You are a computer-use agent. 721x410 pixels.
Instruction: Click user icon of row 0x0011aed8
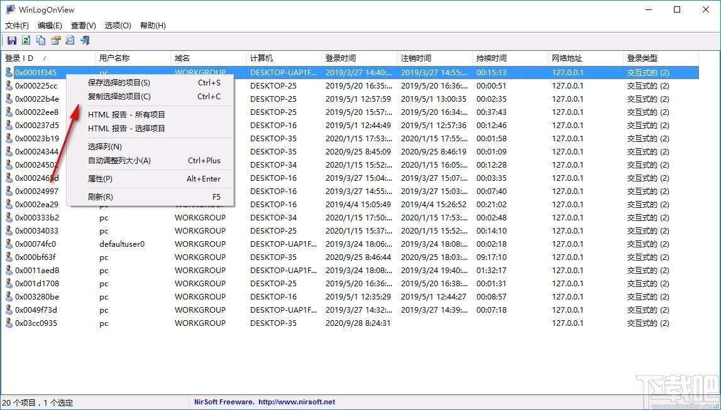(9, 271)
